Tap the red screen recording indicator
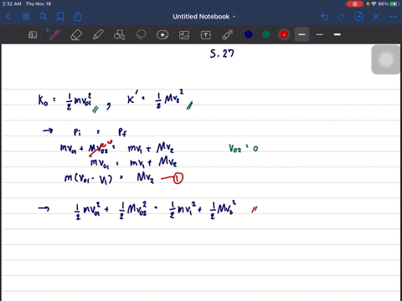The height and width of the screenshot is (301, 402). 355,4
